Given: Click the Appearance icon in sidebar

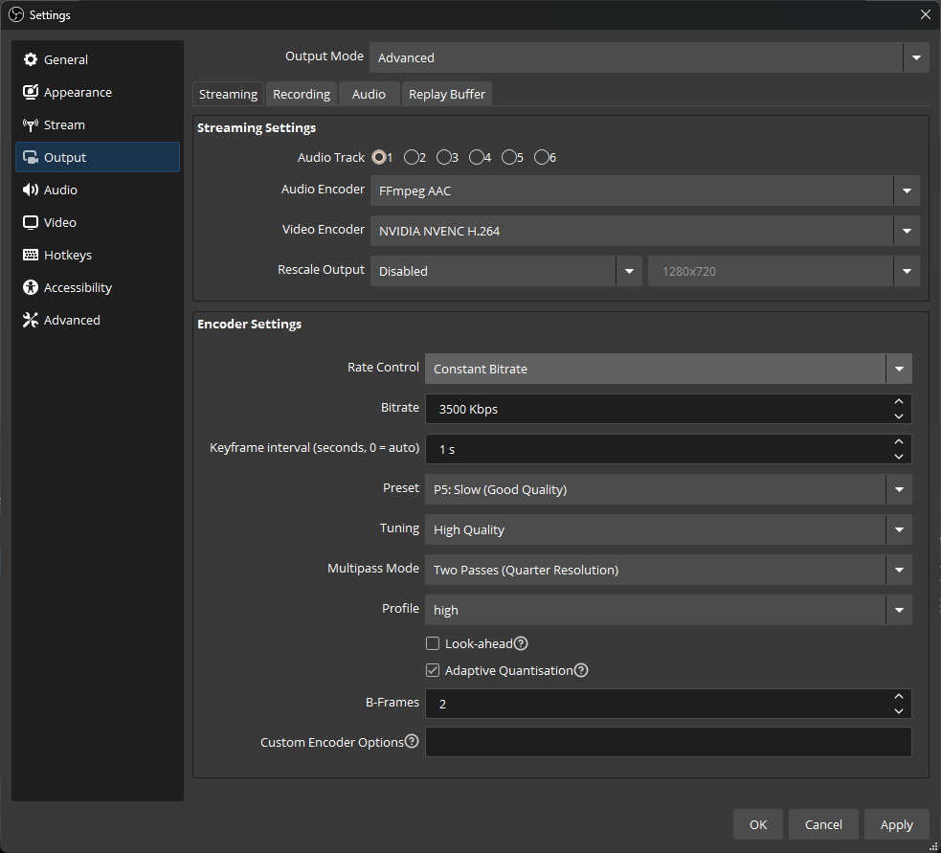Looking at the screenshot, I should 30,92.
